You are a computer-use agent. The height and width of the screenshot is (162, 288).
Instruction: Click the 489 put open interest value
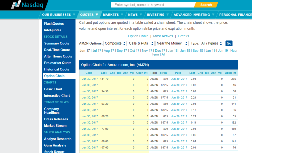click(234, 129)
